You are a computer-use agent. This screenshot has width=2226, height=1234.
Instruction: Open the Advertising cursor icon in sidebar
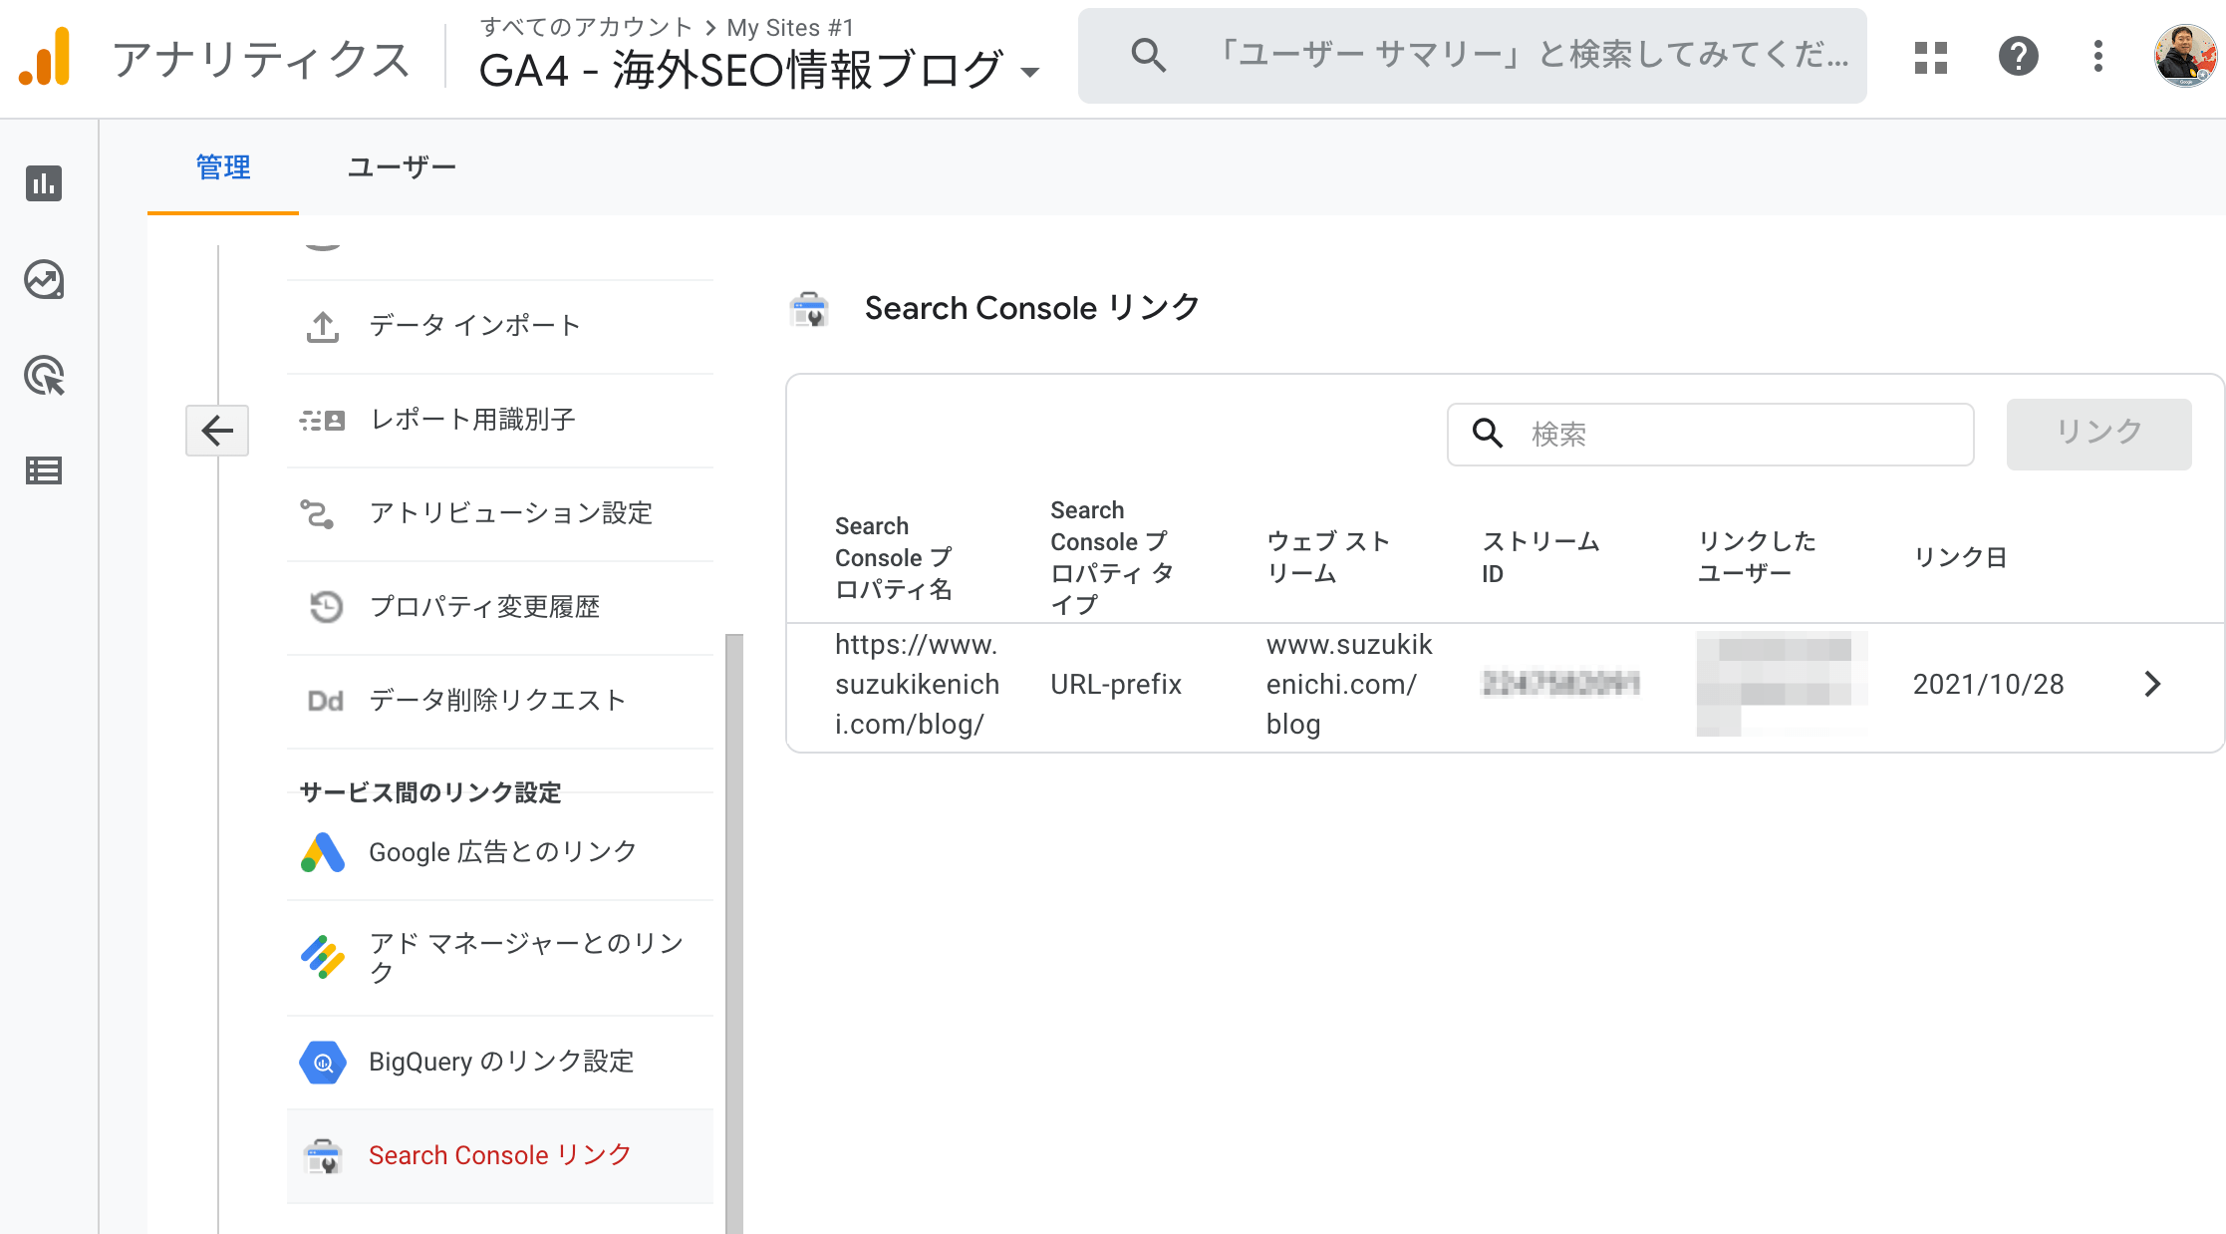44,376
